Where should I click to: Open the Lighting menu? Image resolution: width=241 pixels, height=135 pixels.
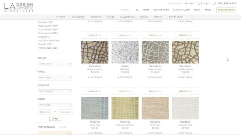point(144,17)
